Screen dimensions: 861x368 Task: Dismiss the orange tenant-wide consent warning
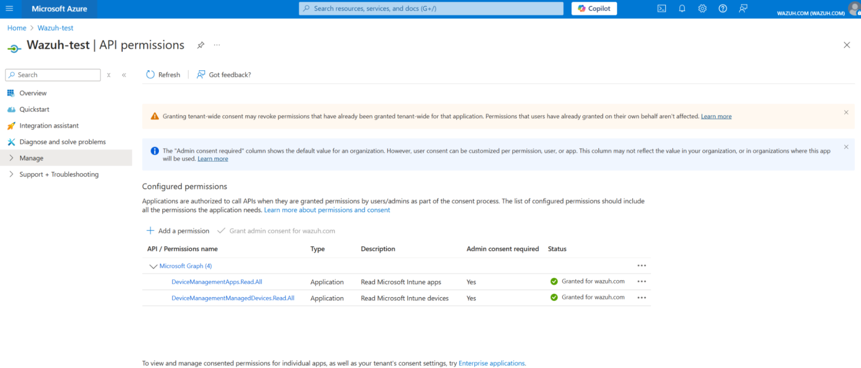pos(846,113)
